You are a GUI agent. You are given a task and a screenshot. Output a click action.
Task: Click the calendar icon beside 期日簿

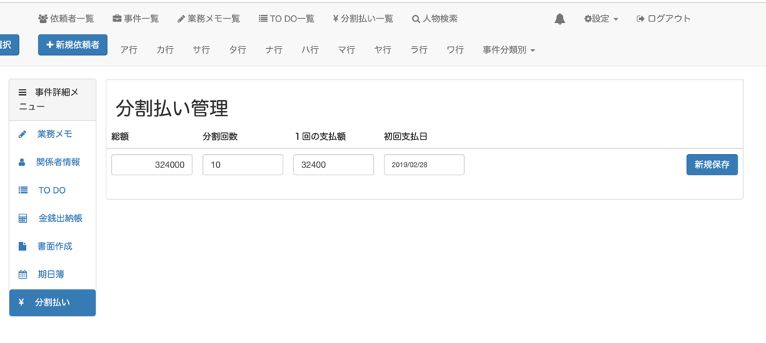coord(22,274)
